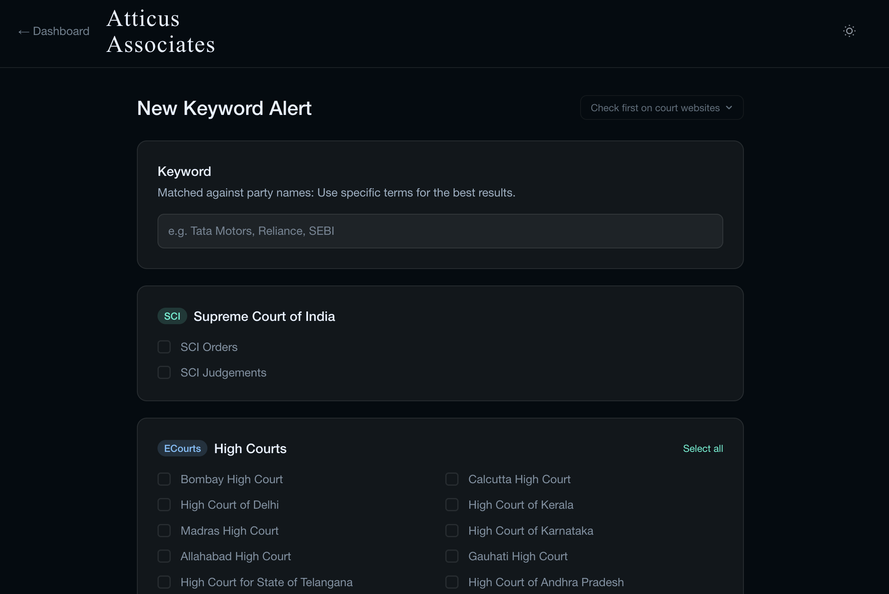
Task: Toggle the light/dark theme sun icon
Action: pos(849,31)
